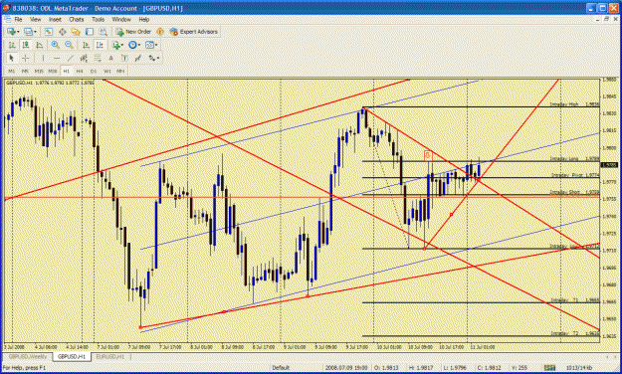
Task: Expand the Arrows tool dropdown arrow
Action: (158, 58)
